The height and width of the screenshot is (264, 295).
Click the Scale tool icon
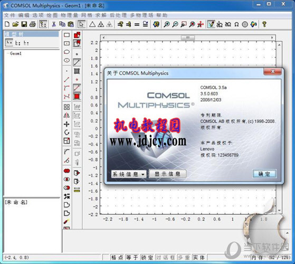pyautogui.click(x=67, y=141)
